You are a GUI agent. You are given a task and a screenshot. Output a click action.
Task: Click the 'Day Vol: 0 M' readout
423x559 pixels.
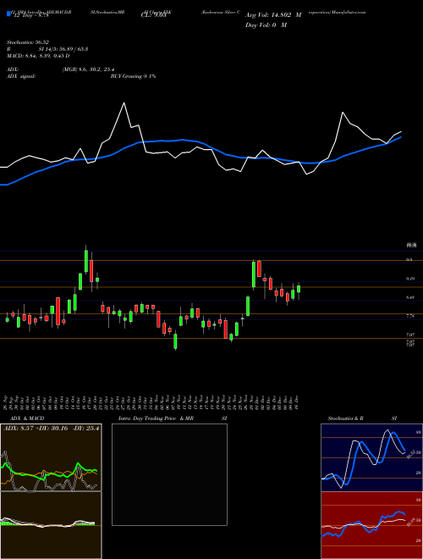click(x=266, y=25)
